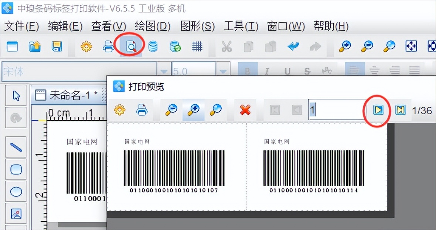The width and height of the screenshot is (436, 230).
Task: Reset zoom in the print preview window
Action: point(216,110)
